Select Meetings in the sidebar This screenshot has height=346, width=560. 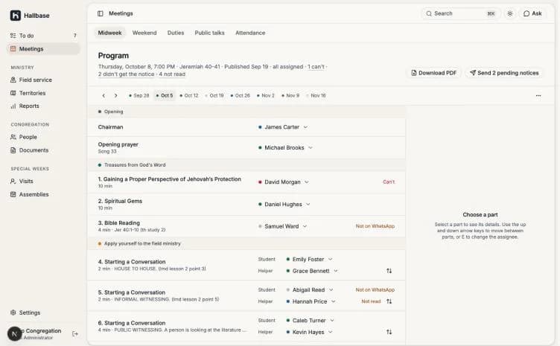click(x=43, y=49)
